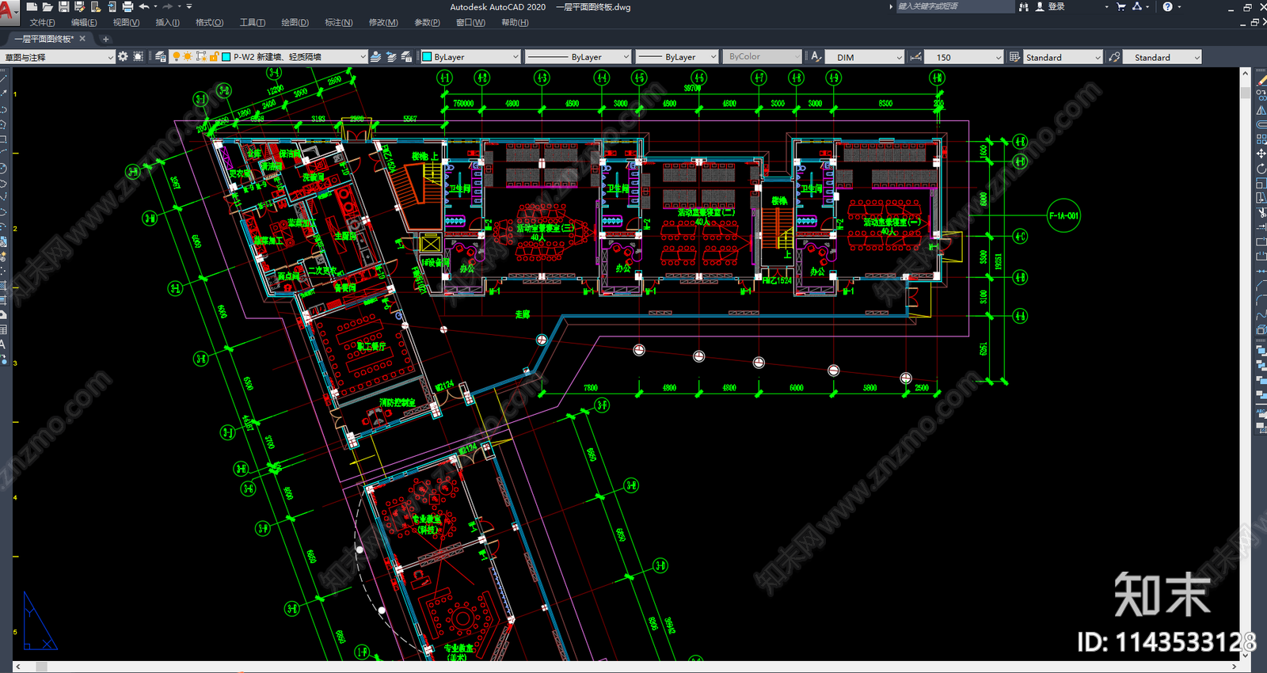Viewport: 1267px width, 673px height.
Task: Click the cyan layer color swatch
Action: click(226, 57)
